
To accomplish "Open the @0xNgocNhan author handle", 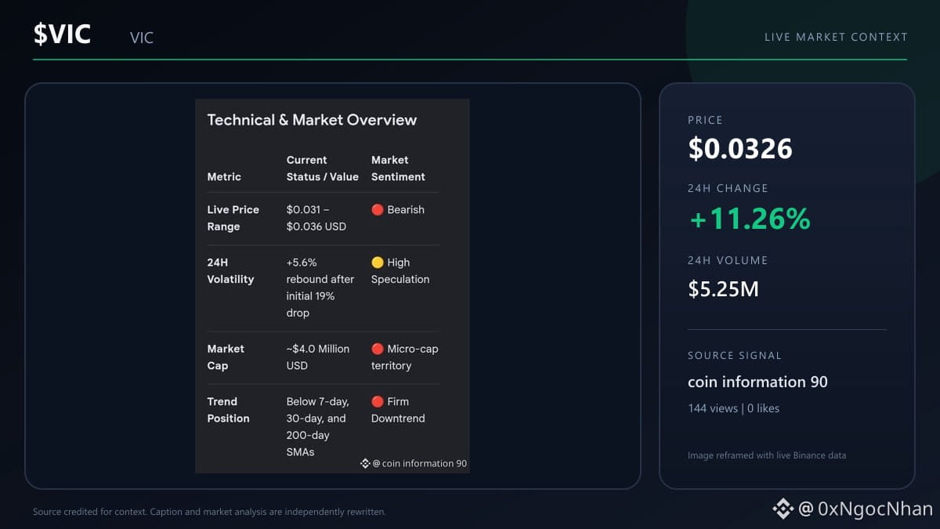I will tap(866, 509).
